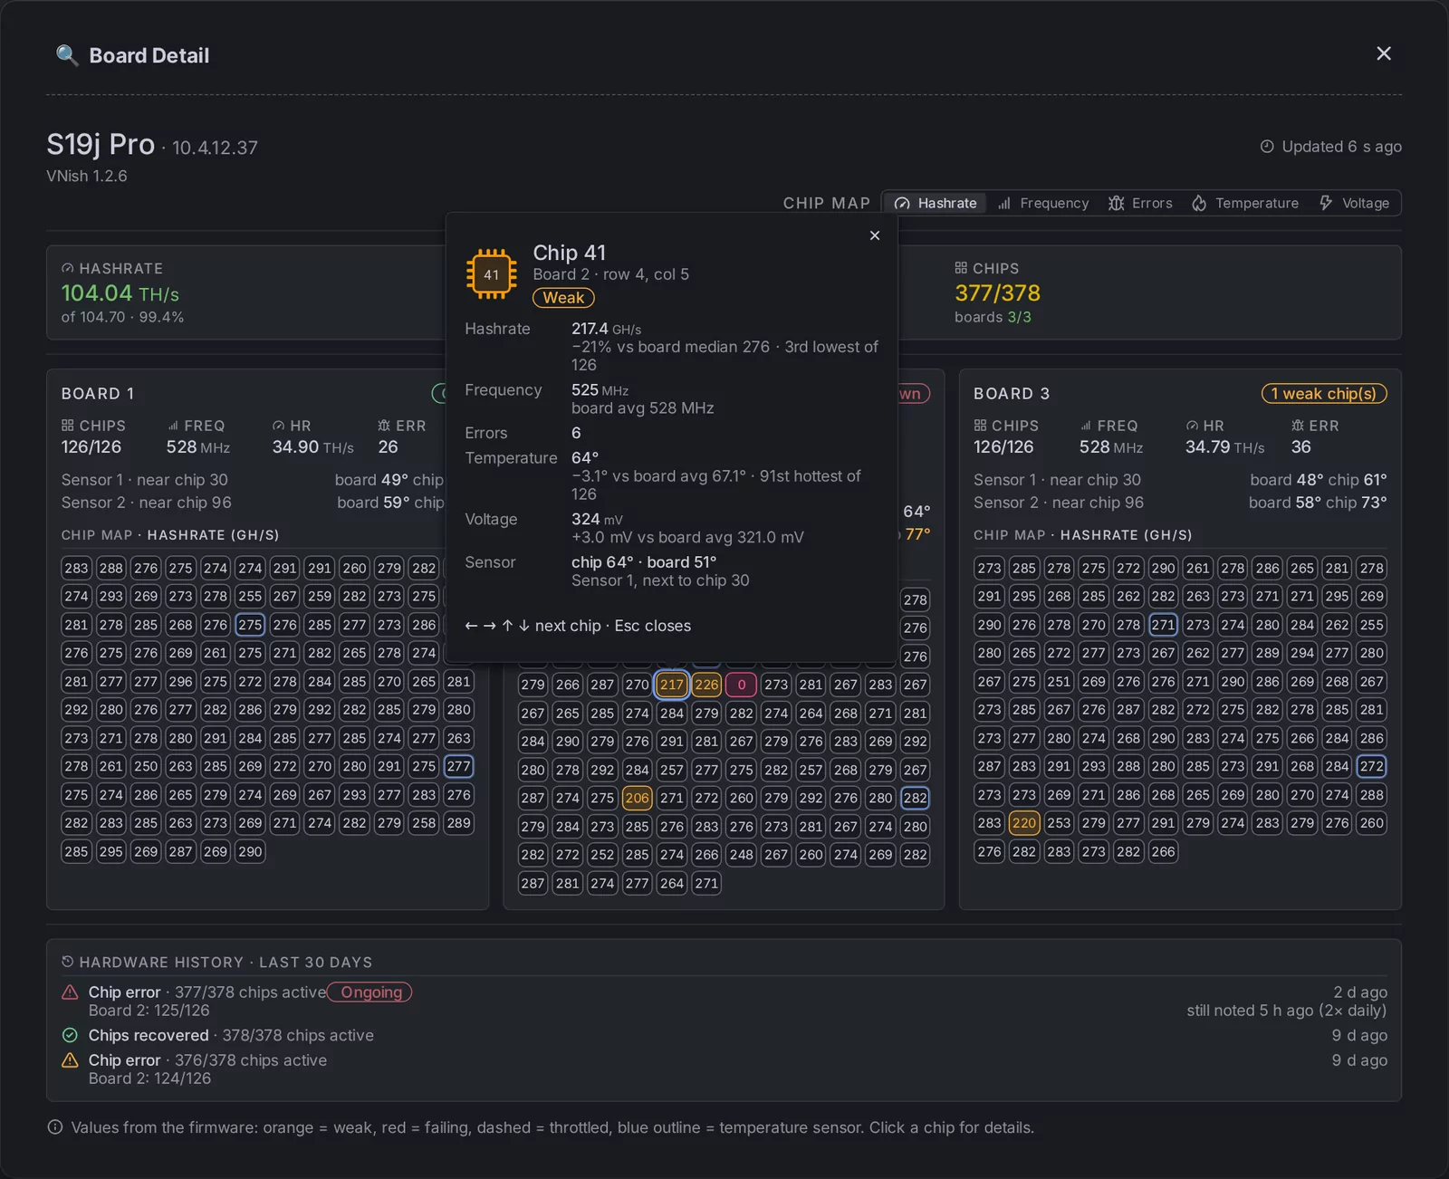Select the orange weak chip 226
1449x1179 pixels.
pos(706,685)
